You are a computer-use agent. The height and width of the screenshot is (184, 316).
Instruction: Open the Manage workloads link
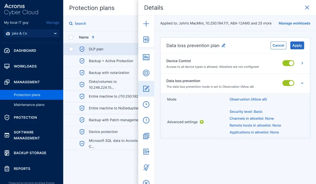pyautogui.click(x=294, y=24)
